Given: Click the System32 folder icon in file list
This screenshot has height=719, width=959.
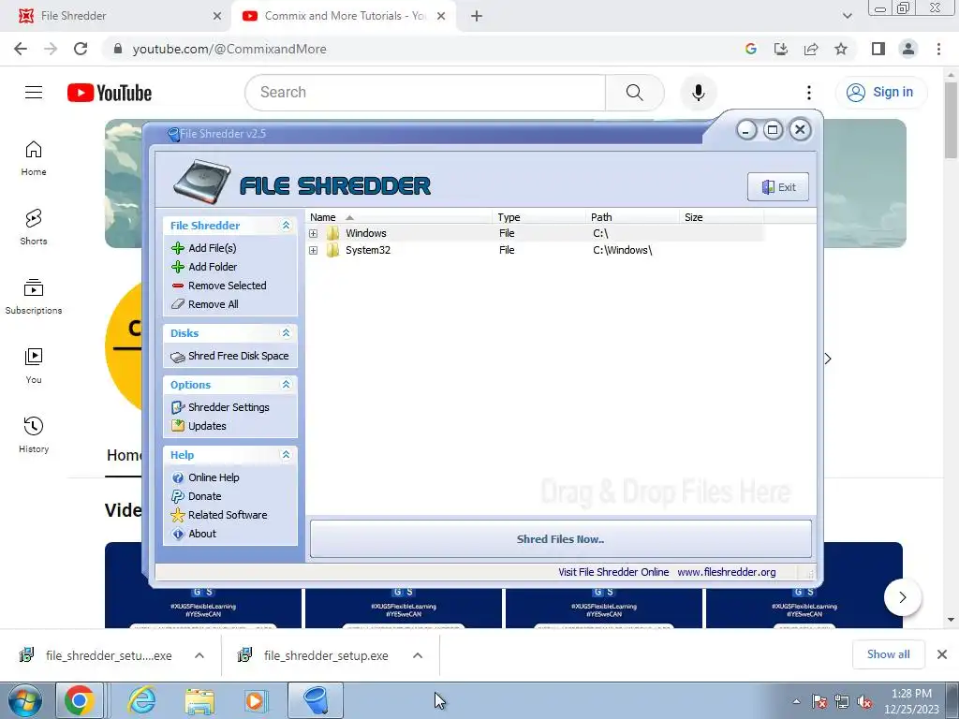Looking at the screenshot, I should [332, 250].
